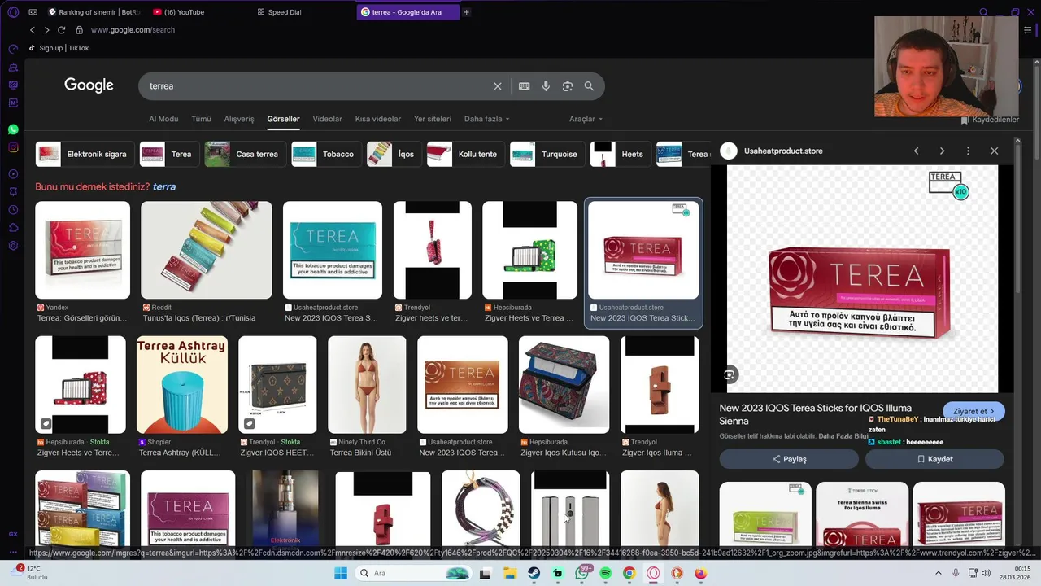Focus the Google search input containing terrea
Image resolution: width=1041 pixels, height=586 pixels.
point(317,86)
